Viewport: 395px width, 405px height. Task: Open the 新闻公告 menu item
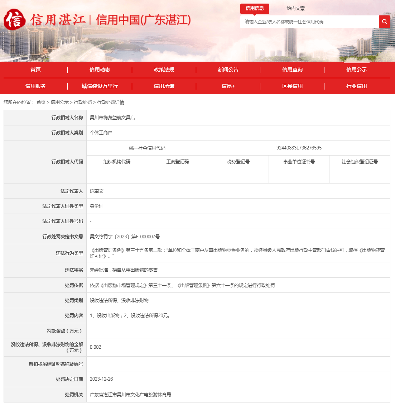pyautogui.click(x=228, y=70)
